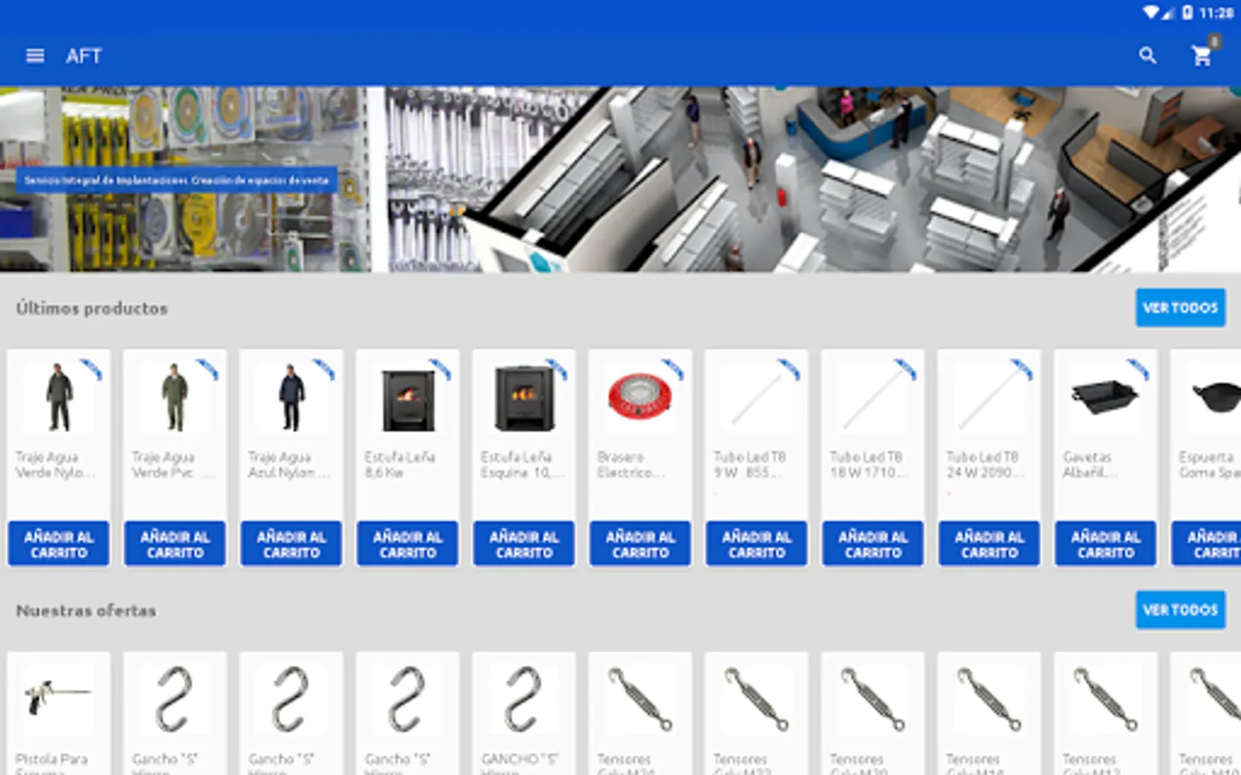
Task: Add Traje Agua Azul Nylon to cart
Action: [x=291, y=544]
